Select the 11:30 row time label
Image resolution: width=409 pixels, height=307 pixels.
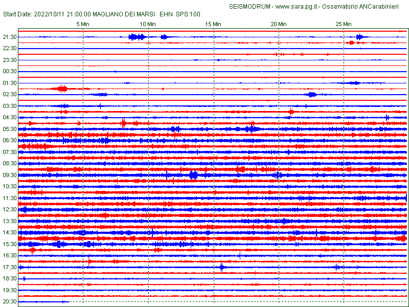(10, 198)
